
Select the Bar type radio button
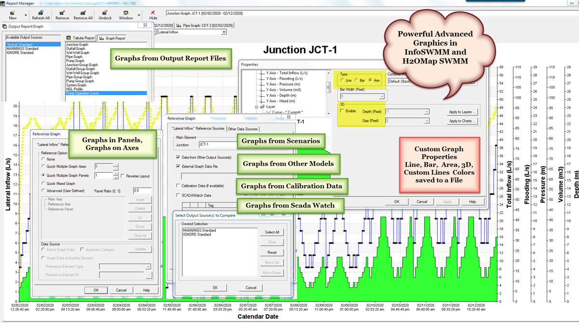(356, 81)
